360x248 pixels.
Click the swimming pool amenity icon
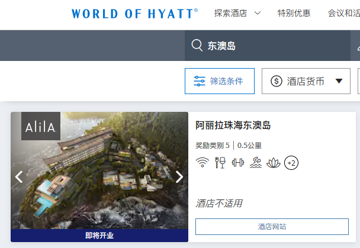click(x=256, y=163)
